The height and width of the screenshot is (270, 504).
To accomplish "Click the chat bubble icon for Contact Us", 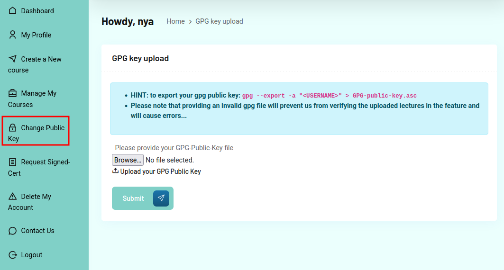I will pos(13,231).
